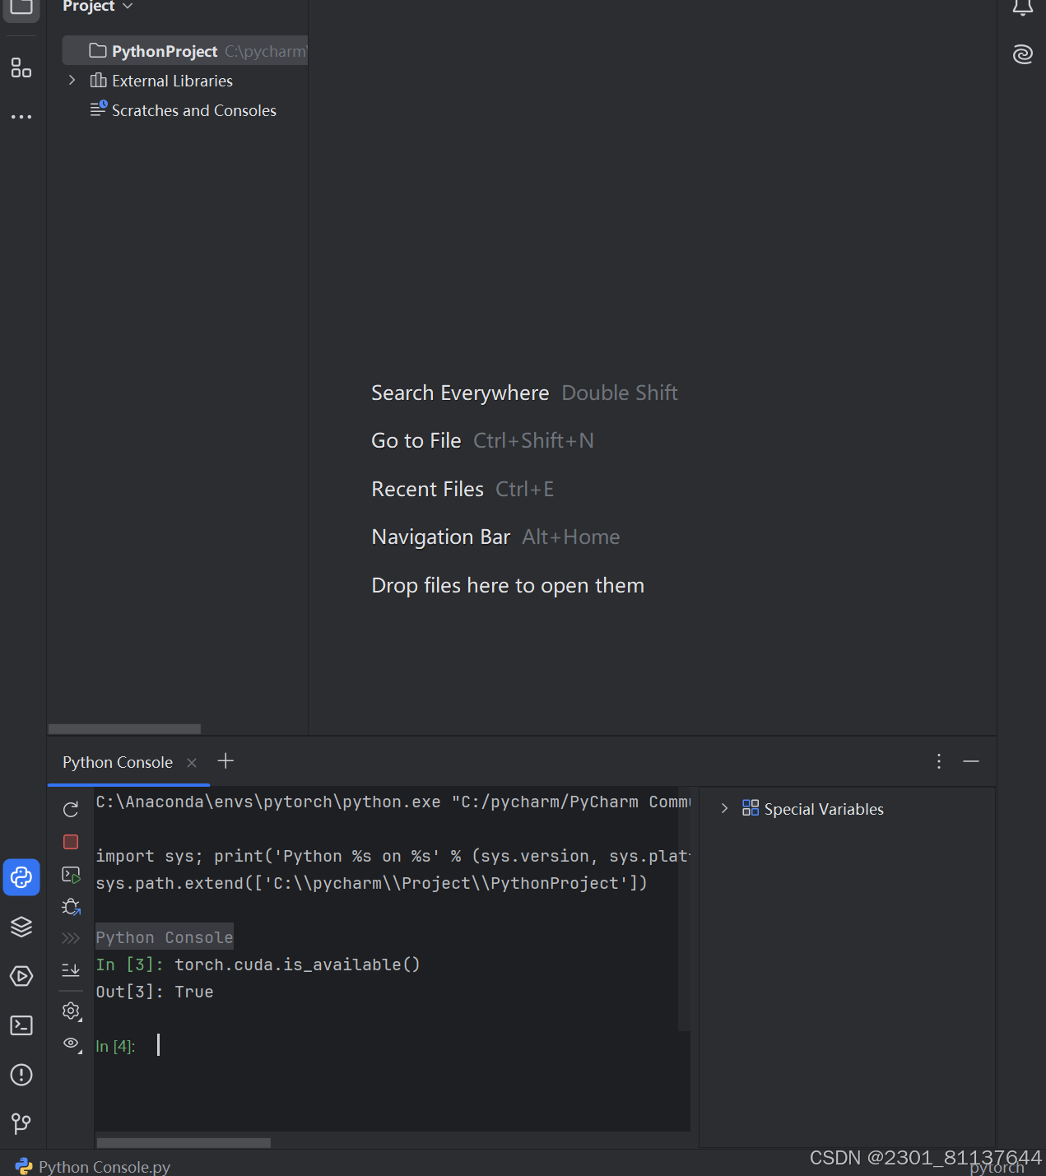Rerun the Python Console session
The width and height of the screenshot is (1046, 1176).
pyautogui.click(x=71, y=809)
